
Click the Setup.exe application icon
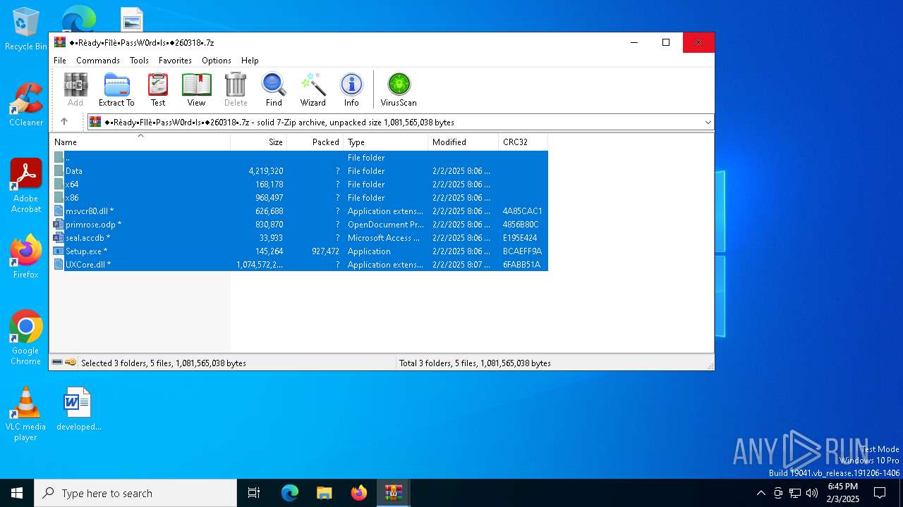(59, 251)
